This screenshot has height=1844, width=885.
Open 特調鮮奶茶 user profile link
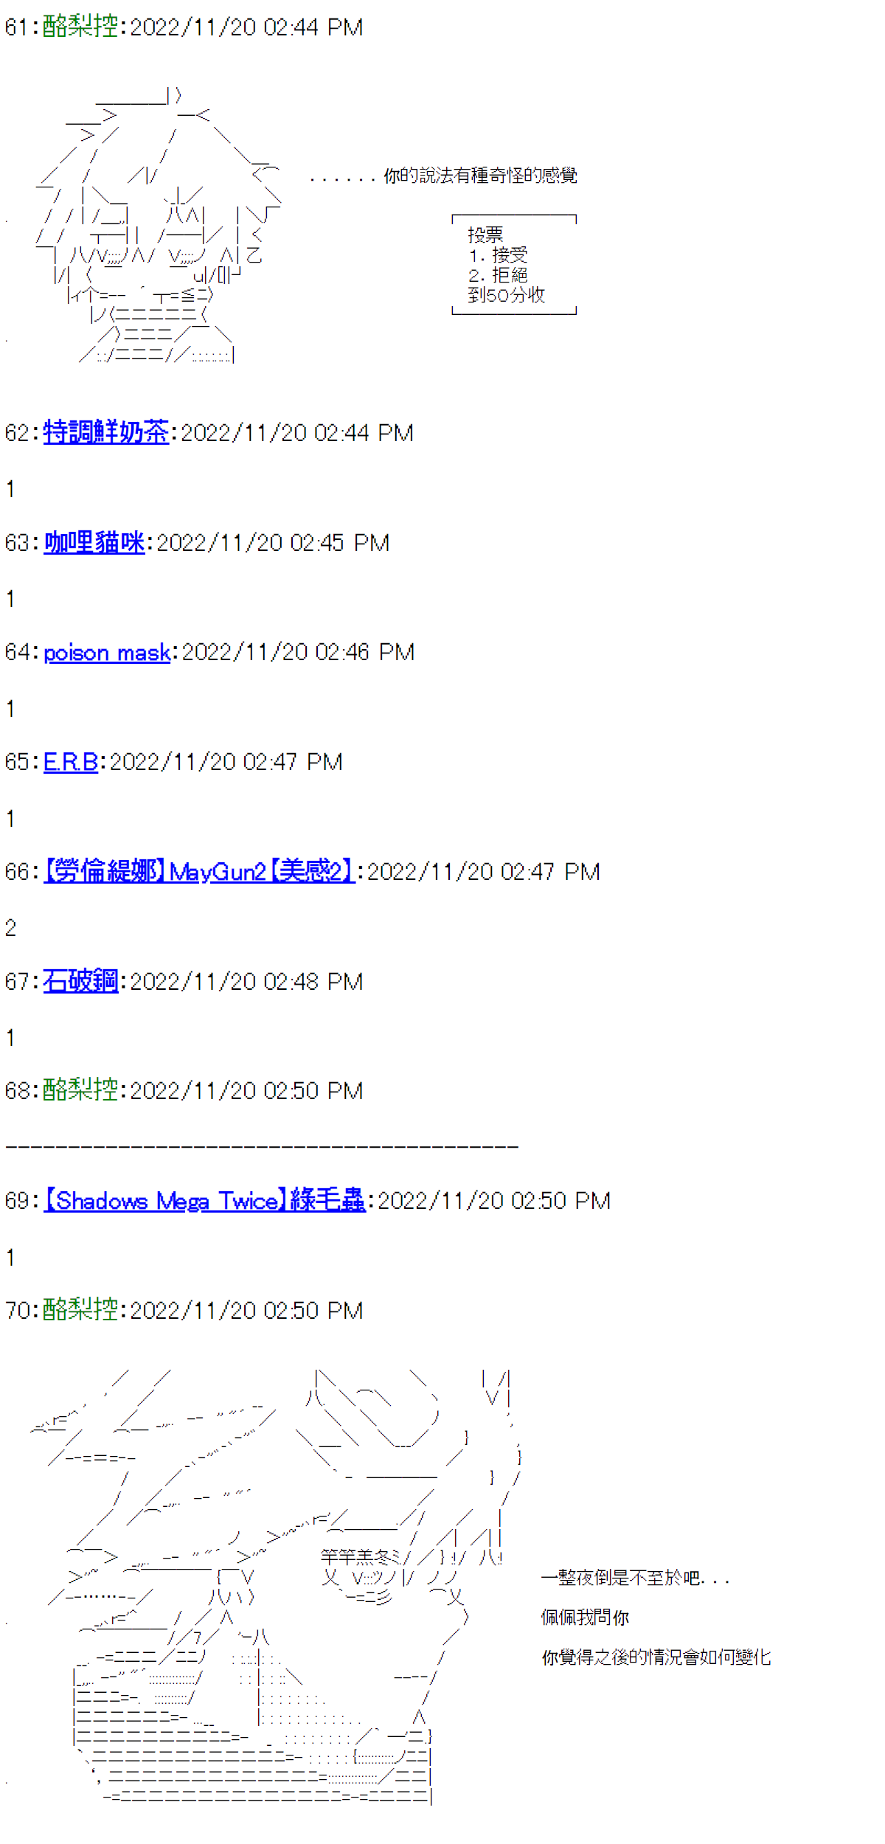click(106, 432)
